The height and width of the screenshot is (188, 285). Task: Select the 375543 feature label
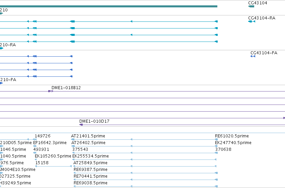[x=80, y=149]
